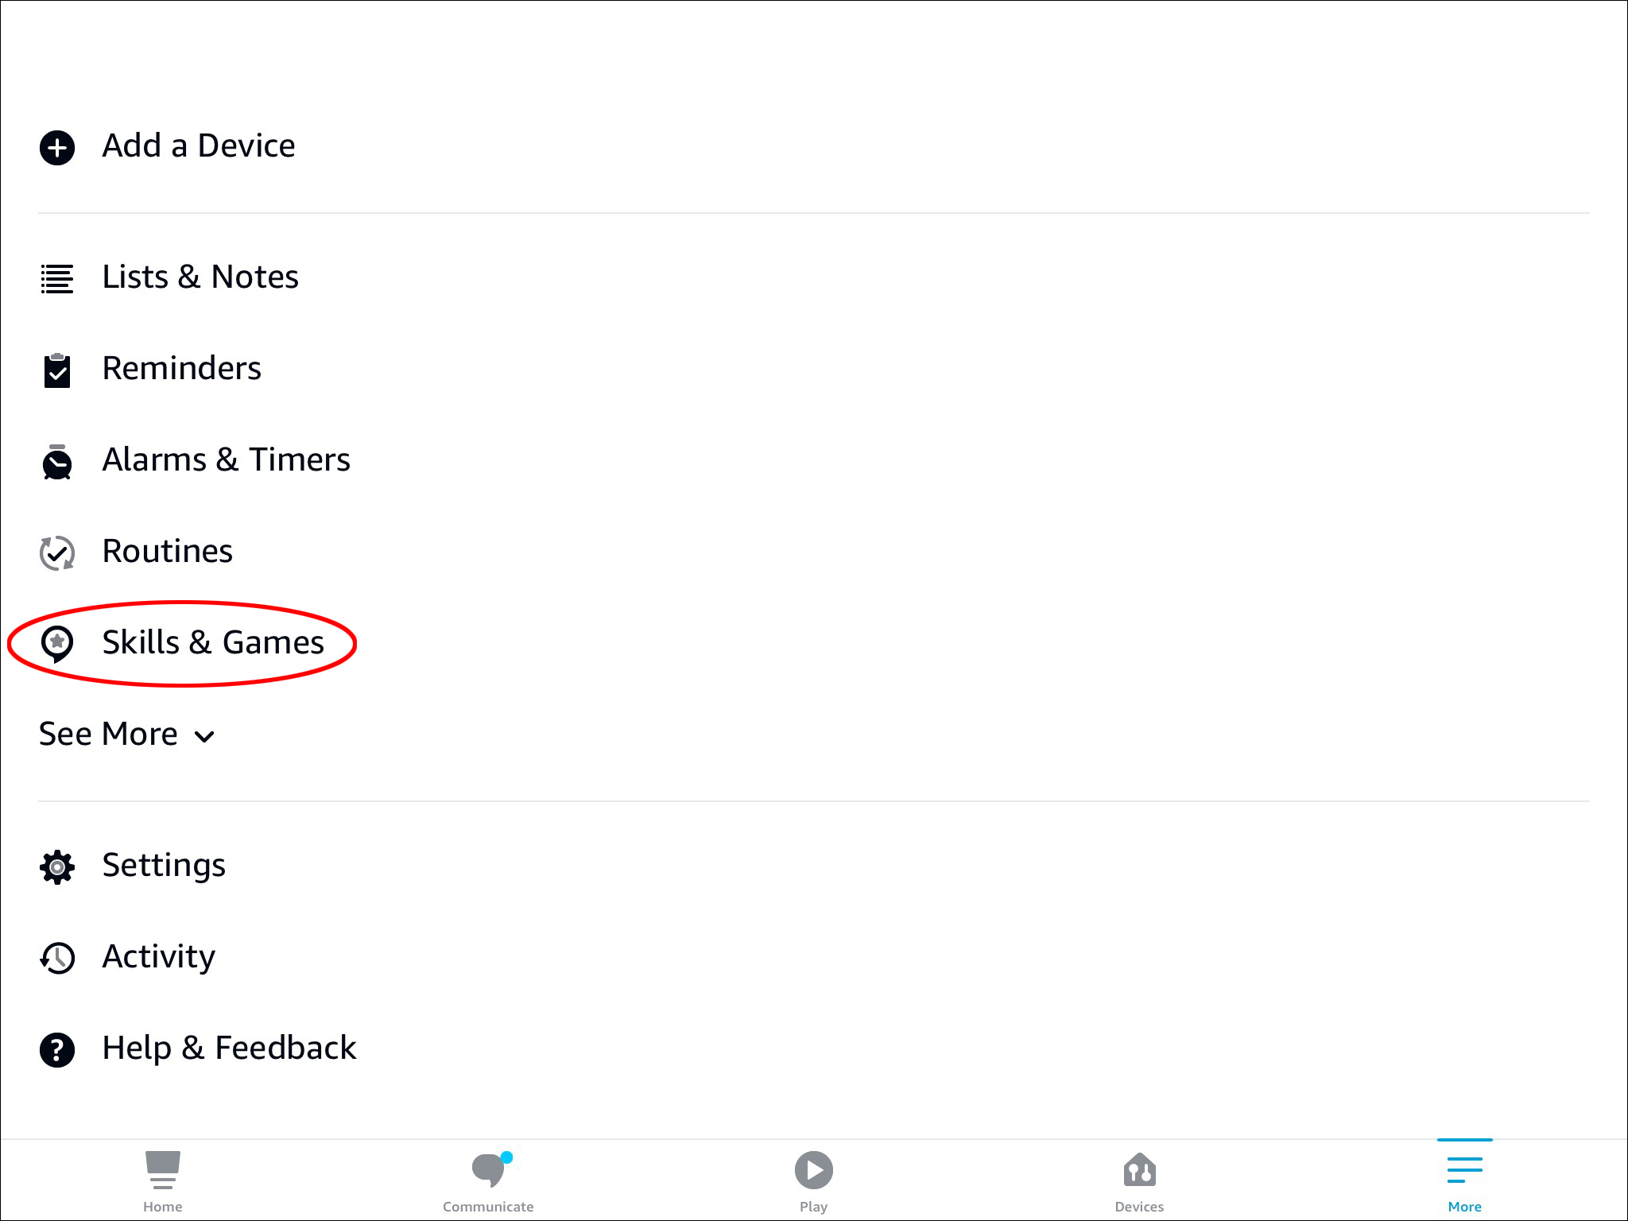Open the Play tab

[814, 1181]
